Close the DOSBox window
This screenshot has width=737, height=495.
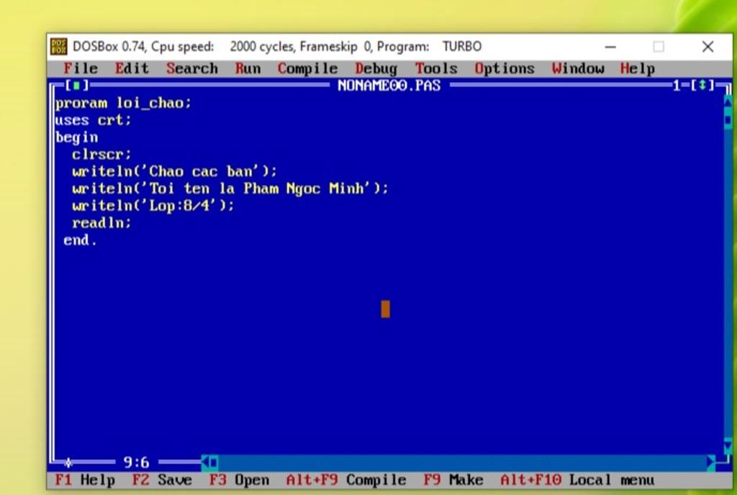coord(708,47)
